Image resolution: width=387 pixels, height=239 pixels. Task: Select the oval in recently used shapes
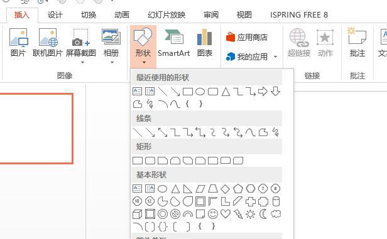(200, 92)
